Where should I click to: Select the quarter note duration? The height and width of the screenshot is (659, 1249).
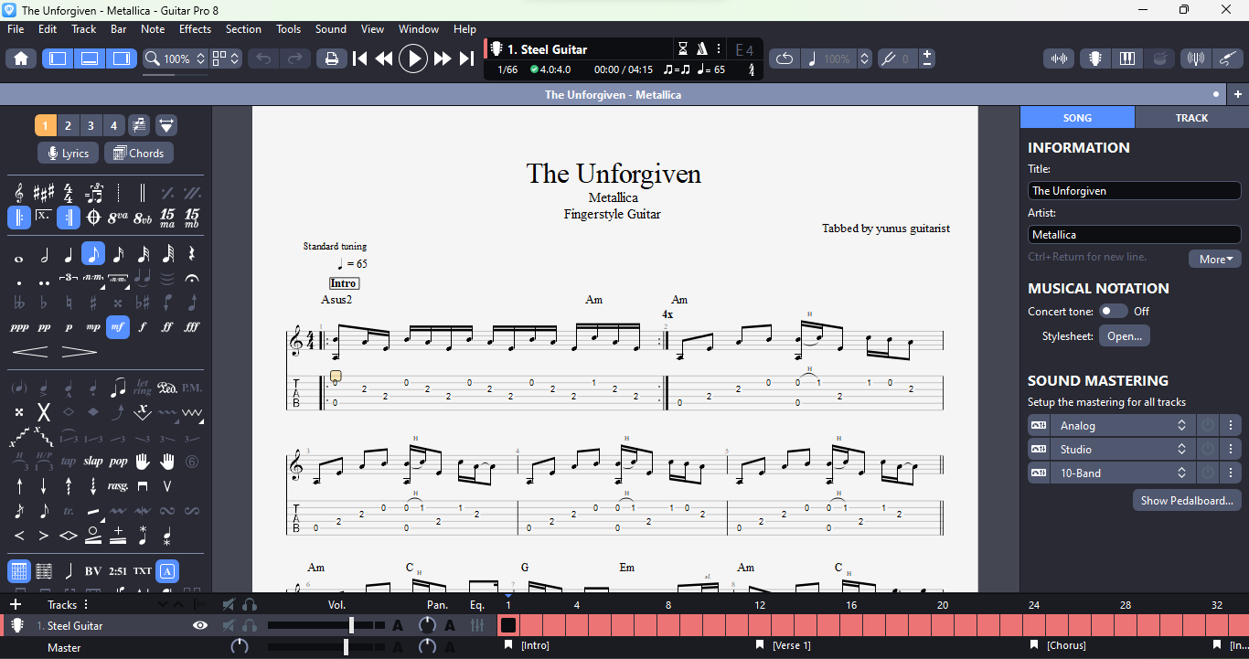coord(69,254)
